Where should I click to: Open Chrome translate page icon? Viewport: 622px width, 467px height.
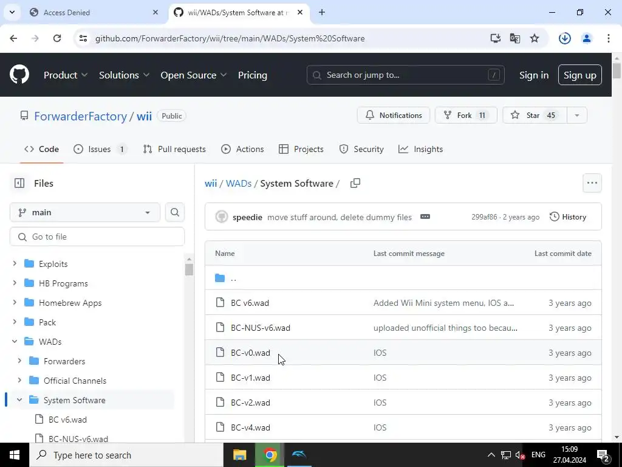pos(515,38)
